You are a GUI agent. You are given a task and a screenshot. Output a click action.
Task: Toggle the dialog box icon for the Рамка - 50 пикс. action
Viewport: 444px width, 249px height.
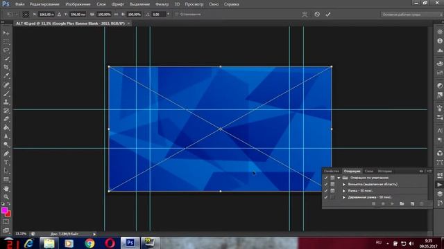tap(332, 191)
